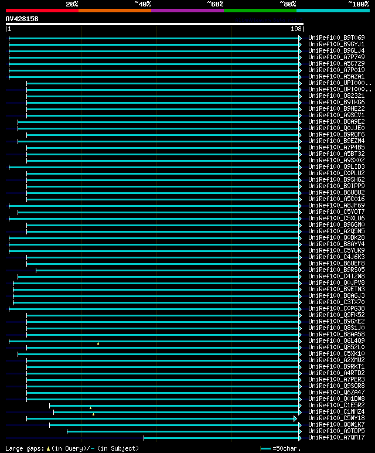Open hit UniRef100_A5C729

click(x=336, y=63)
